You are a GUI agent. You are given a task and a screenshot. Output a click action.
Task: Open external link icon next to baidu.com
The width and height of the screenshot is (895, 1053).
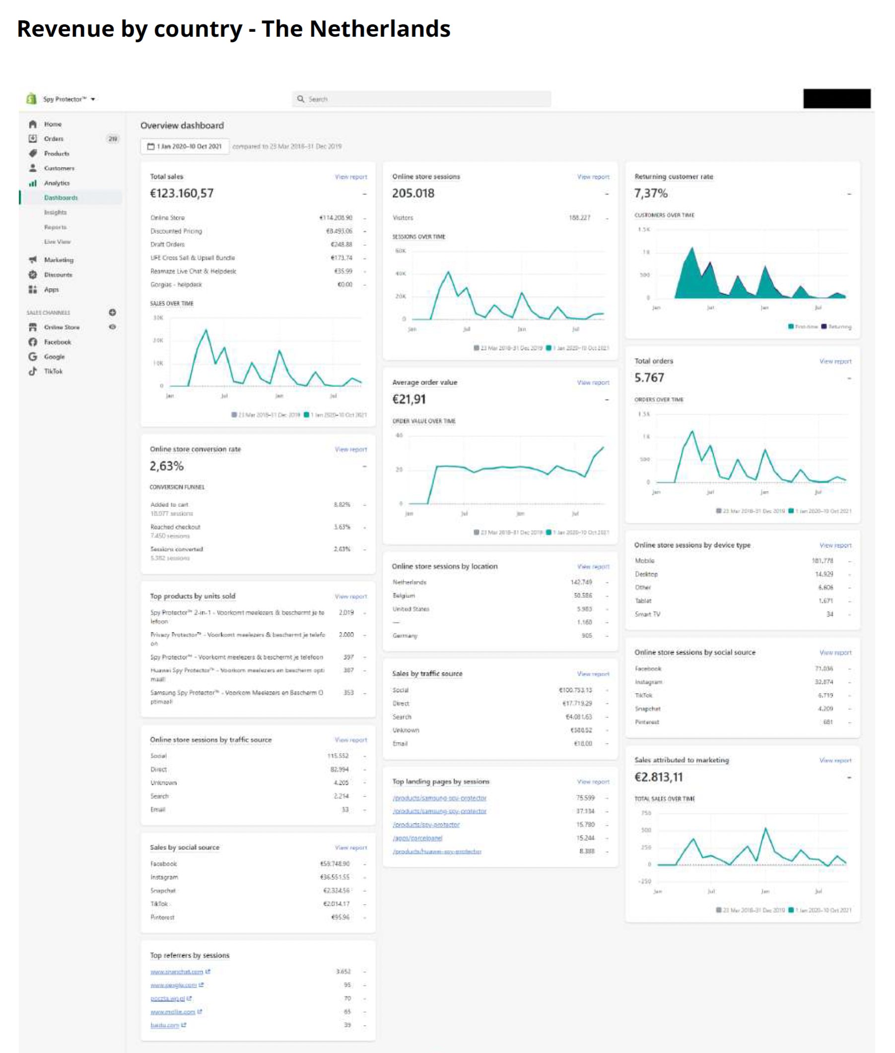pos(184,1025)
